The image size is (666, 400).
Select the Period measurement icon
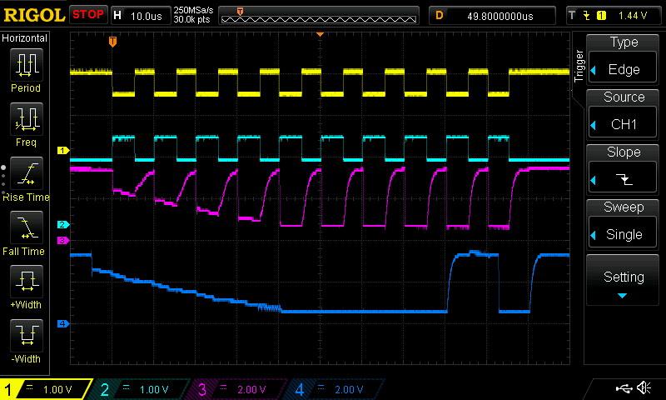(27, 65)
